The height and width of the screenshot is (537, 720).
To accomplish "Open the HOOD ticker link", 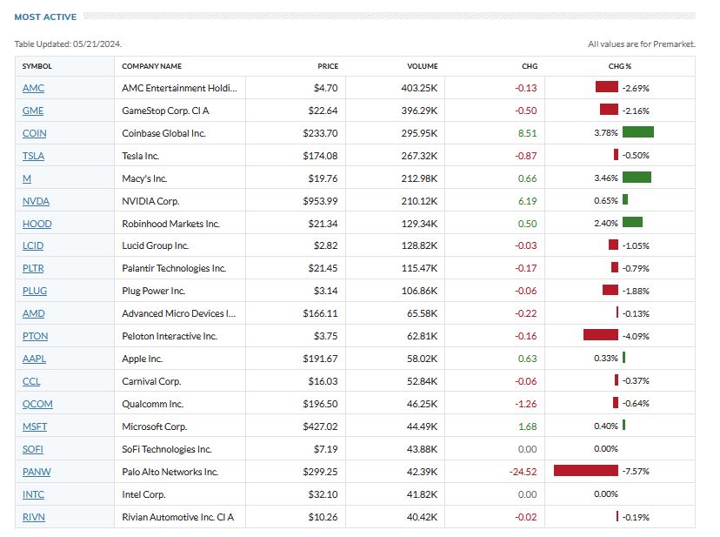I will pyautogui.click(x=37, y=224).
